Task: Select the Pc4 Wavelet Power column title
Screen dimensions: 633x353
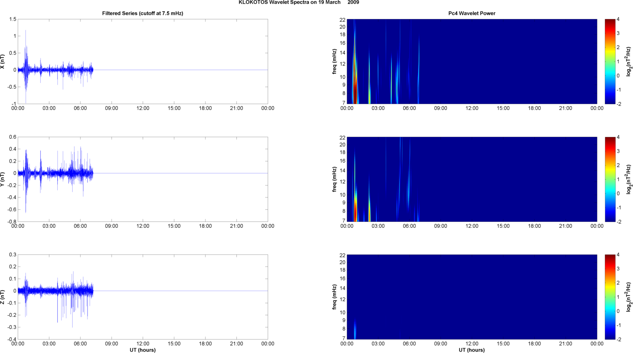Action: 472,13
